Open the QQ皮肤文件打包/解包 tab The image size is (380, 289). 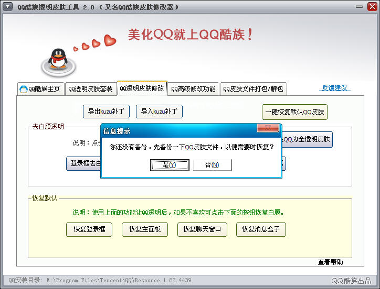(x=254, y=89)
